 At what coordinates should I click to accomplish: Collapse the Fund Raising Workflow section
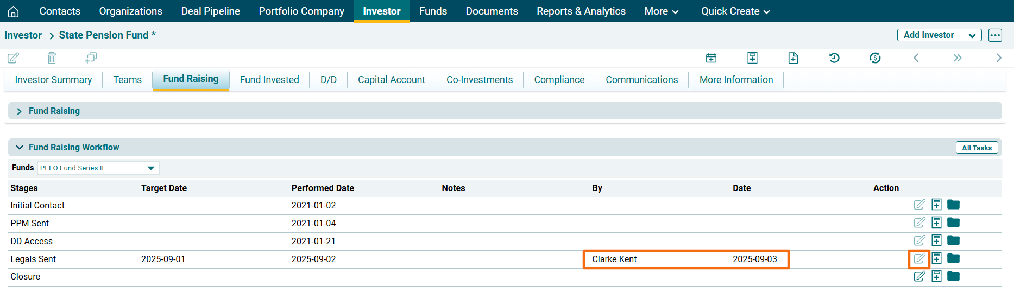tap(20, 147)
